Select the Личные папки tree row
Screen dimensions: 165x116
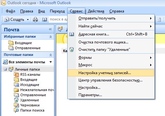(x=28, y=69)
